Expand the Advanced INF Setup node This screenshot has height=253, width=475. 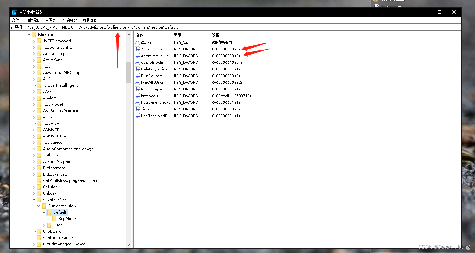click(34, 72)
